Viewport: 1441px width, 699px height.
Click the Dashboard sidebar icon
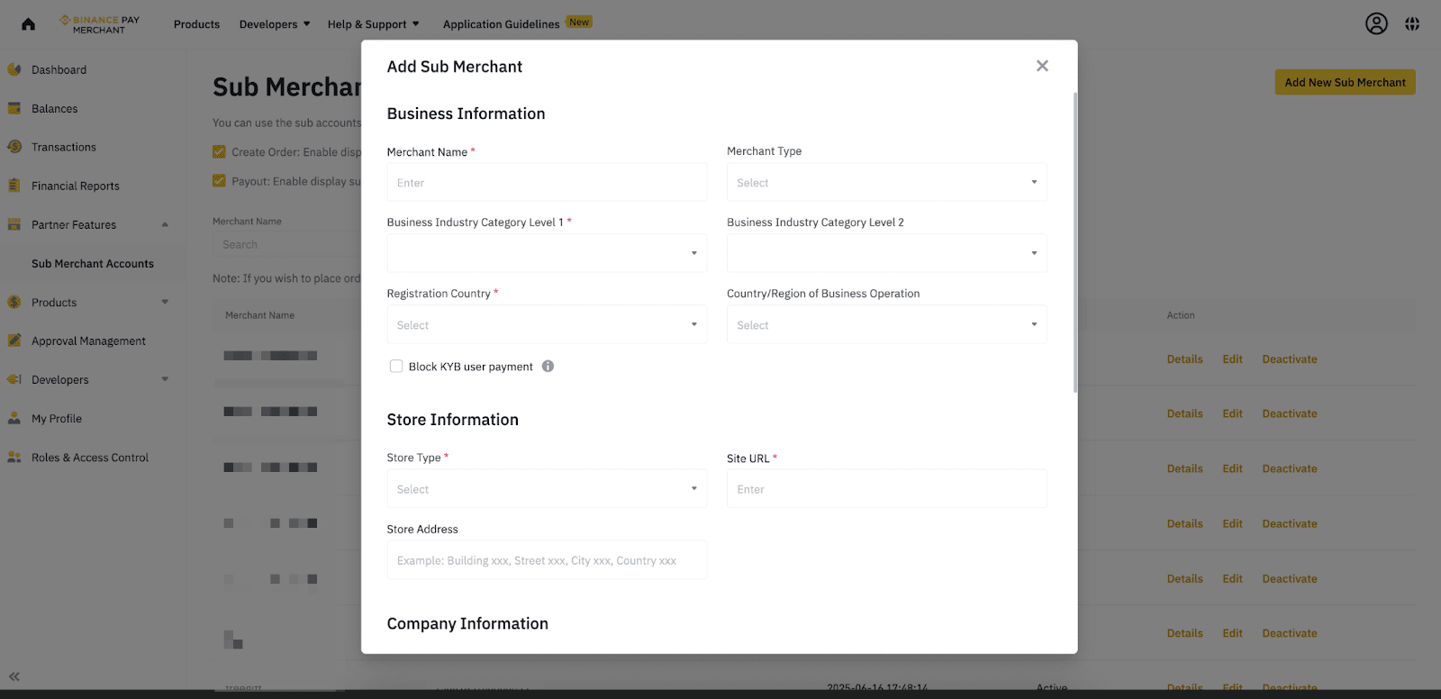14,69
